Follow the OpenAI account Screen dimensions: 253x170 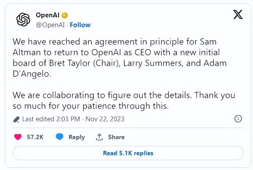pos(80,25)
